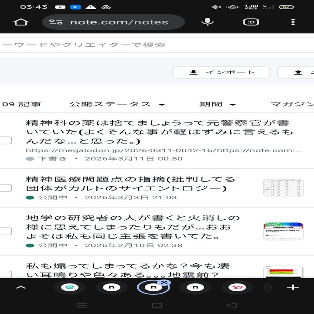The image size is (314, 314).
Task: Click the 09 記事 count text
Action: [22, 104]
